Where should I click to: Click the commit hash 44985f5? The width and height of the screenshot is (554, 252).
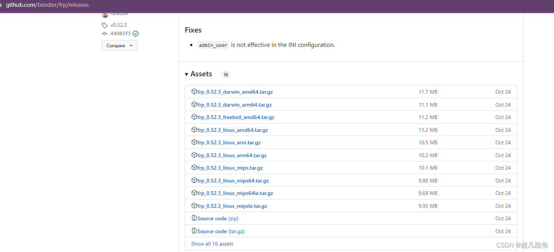(x=121, y=33)
